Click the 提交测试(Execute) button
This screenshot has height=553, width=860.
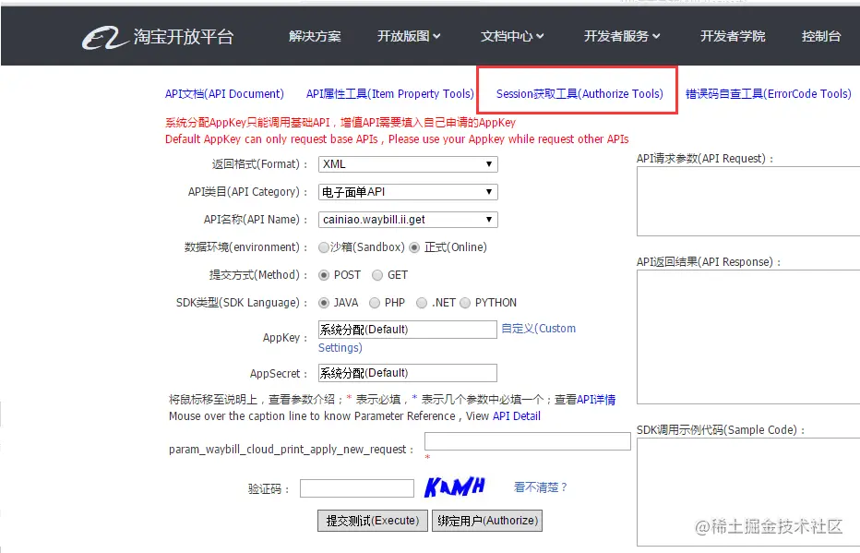372,520
